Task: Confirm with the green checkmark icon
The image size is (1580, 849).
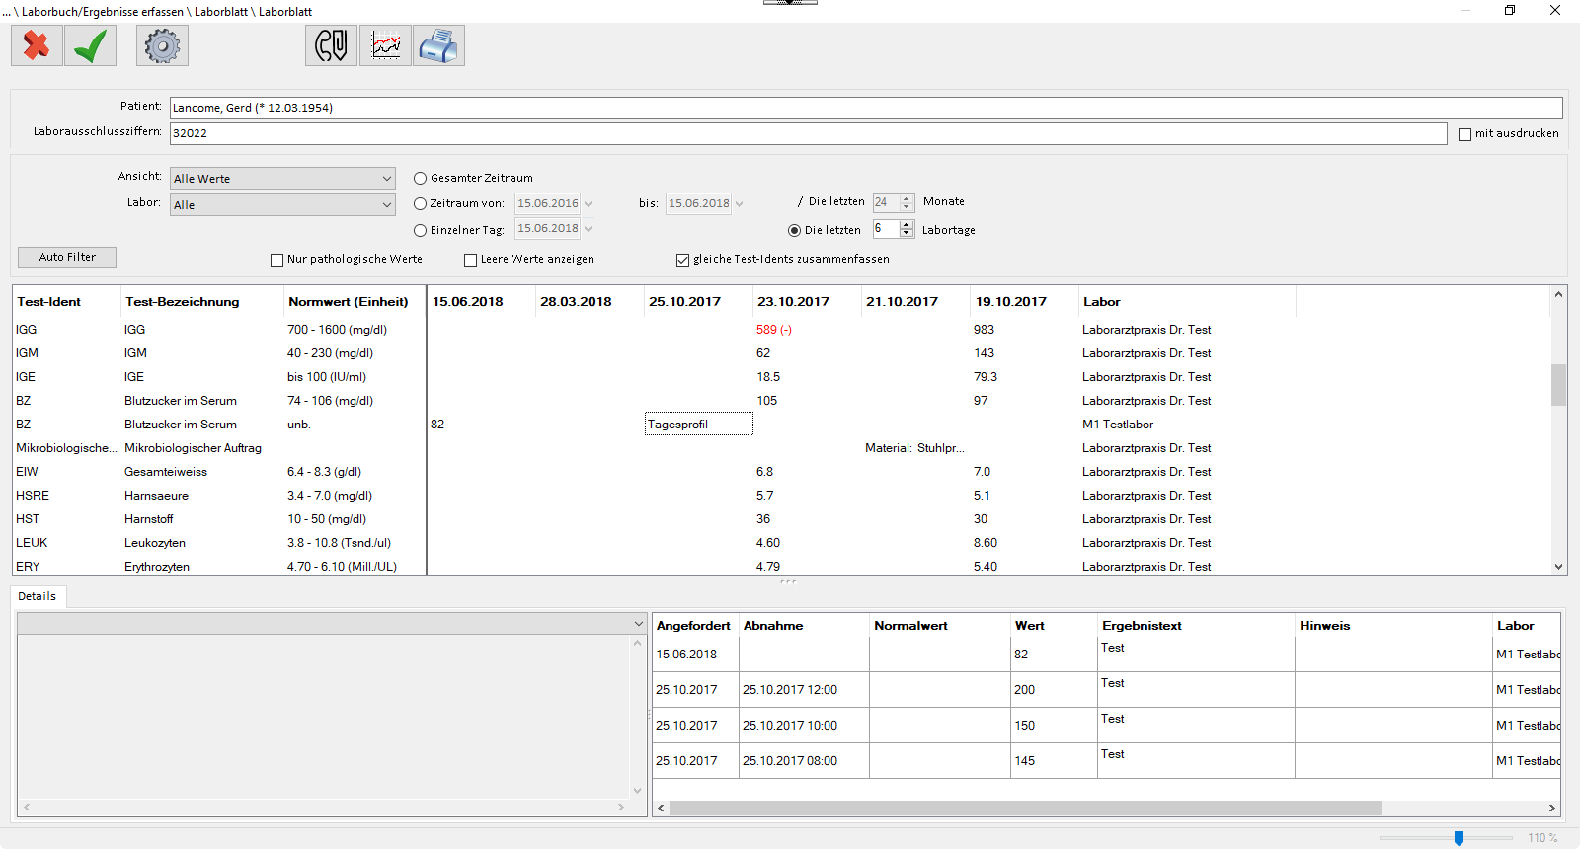Action: 91,45
